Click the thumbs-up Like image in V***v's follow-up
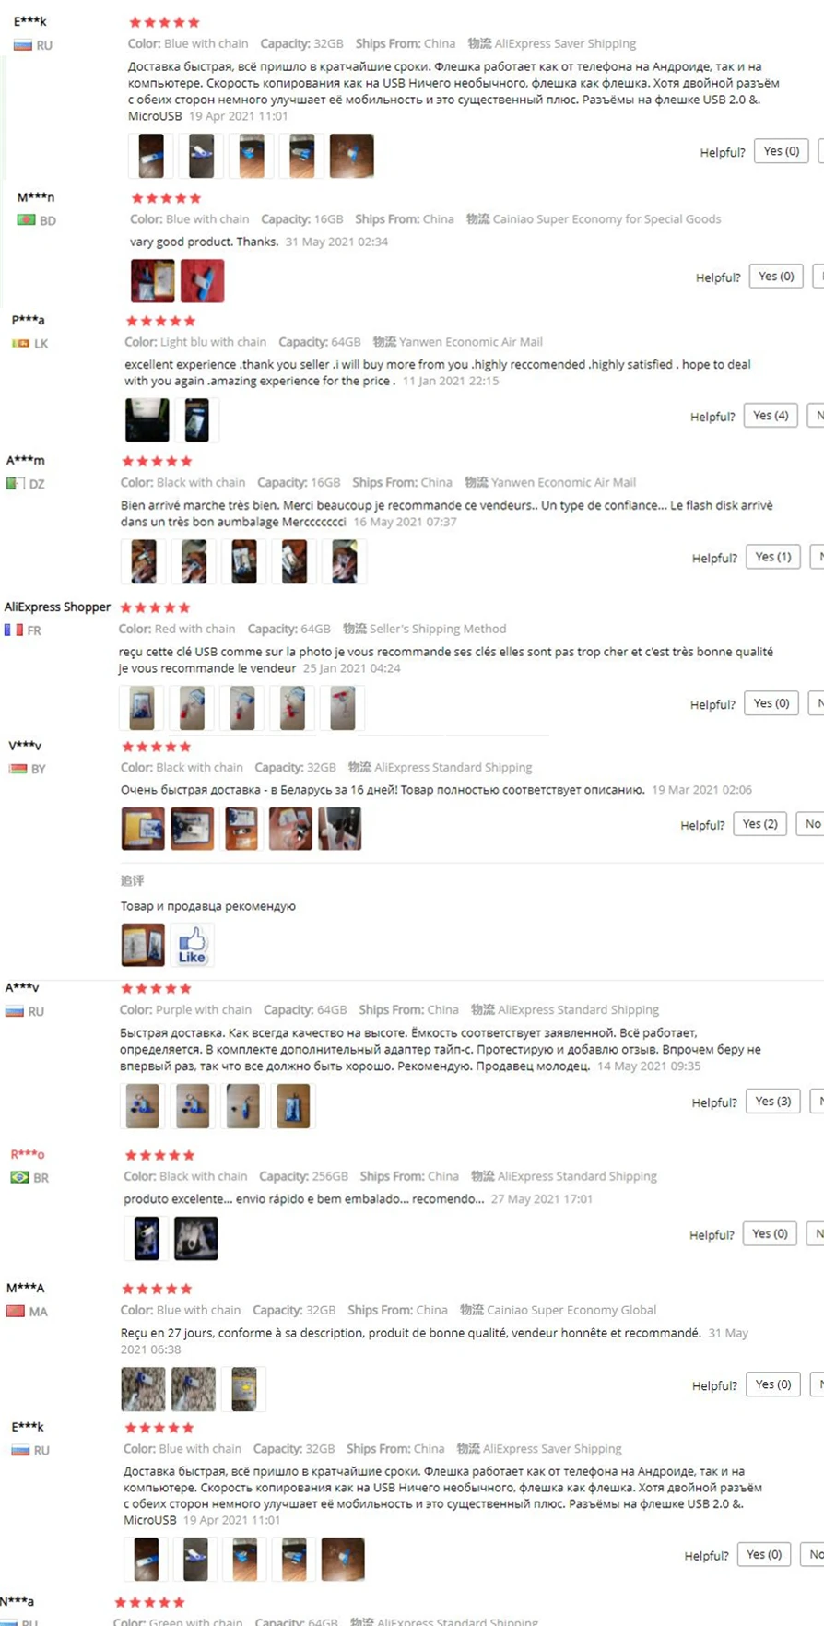This screenshot has width=824, height=1626. click(192, 945)
